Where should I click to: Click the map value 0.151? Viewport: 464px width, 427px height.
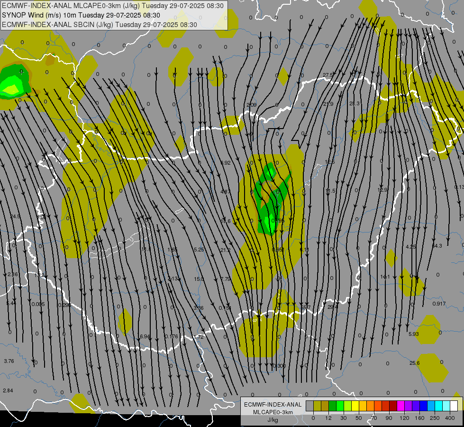pos(225,308)
